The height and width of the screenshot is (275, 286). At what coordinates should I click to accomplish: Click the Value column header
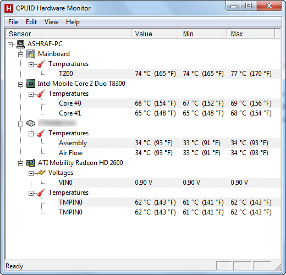click(x=155, y=34)
